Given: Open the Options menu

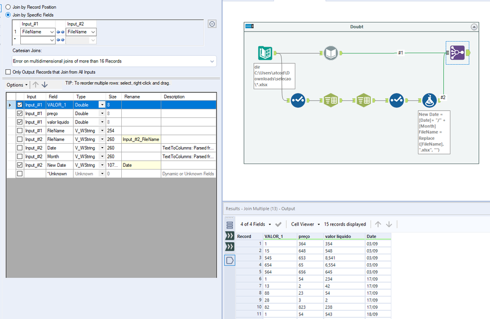Looking at the screenshot, I should tap(16, 85).
